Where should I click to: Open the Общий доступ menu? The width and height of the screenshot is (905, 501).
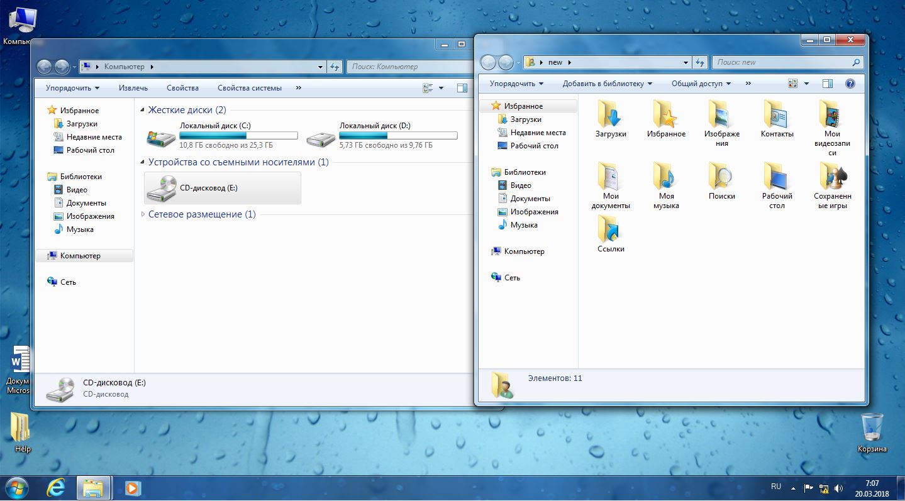[x=701, y=84]
